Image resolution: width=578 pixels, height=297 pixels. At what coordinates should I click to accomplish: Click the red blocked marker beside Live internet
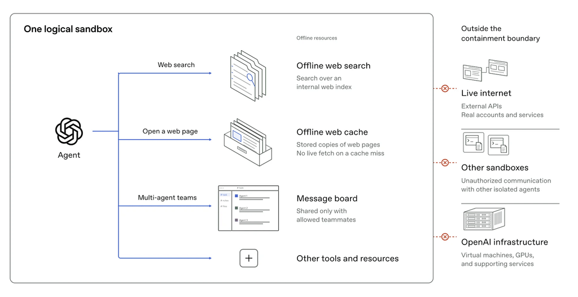(x=445, y=88)
